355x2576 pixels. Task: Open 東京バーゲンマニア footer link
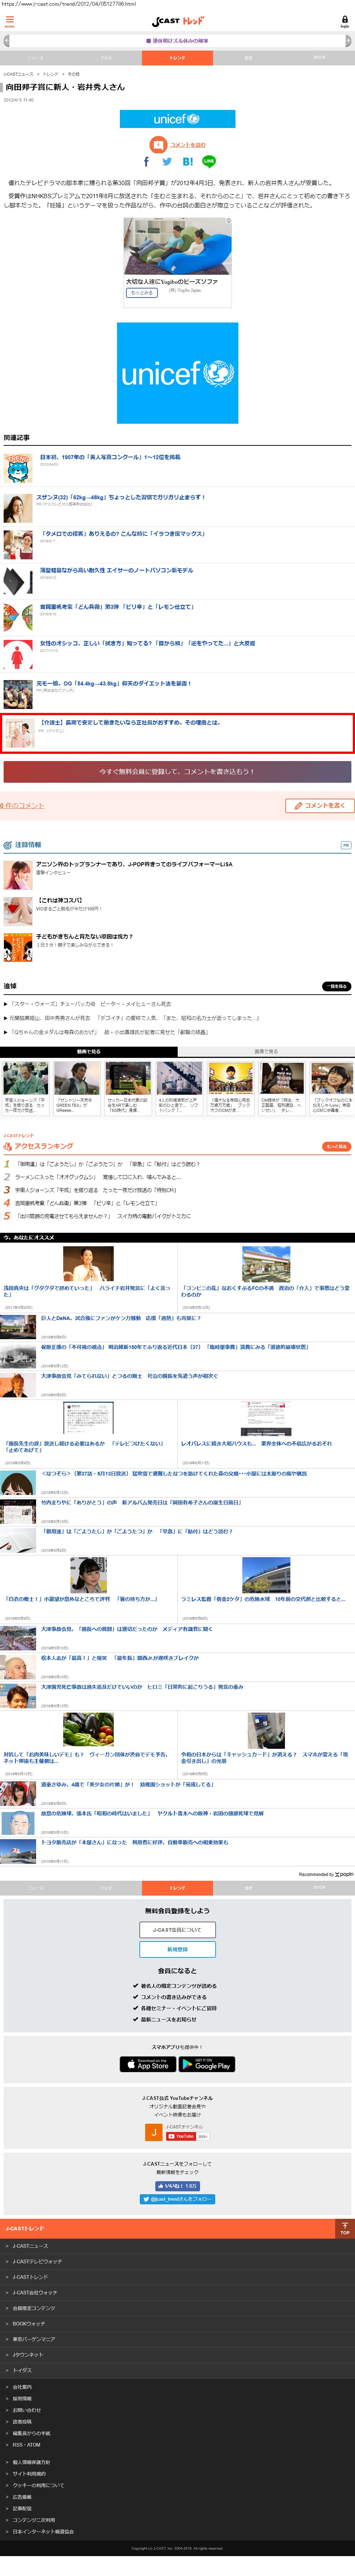tap(34, 2339)
